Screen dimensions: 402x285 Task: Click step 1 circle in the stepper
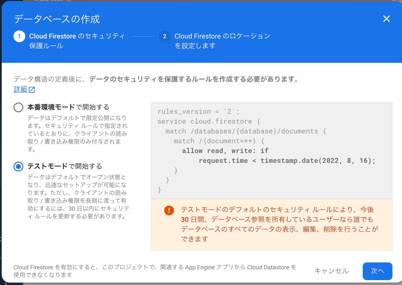click(19, 36)
